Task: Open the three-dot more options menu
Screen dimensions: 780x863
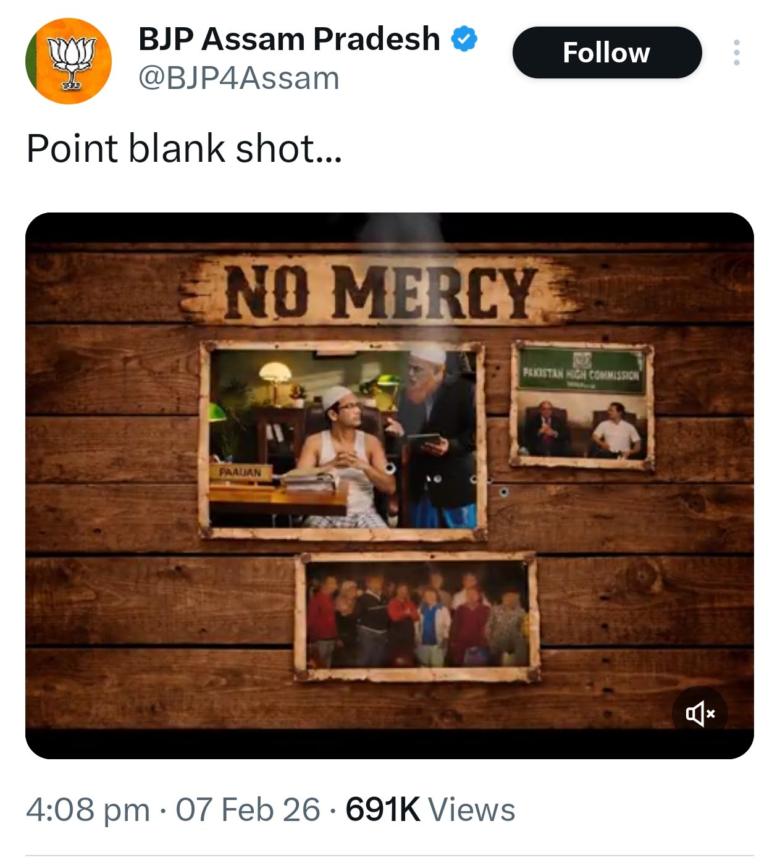Action: [x=736, y=53]
